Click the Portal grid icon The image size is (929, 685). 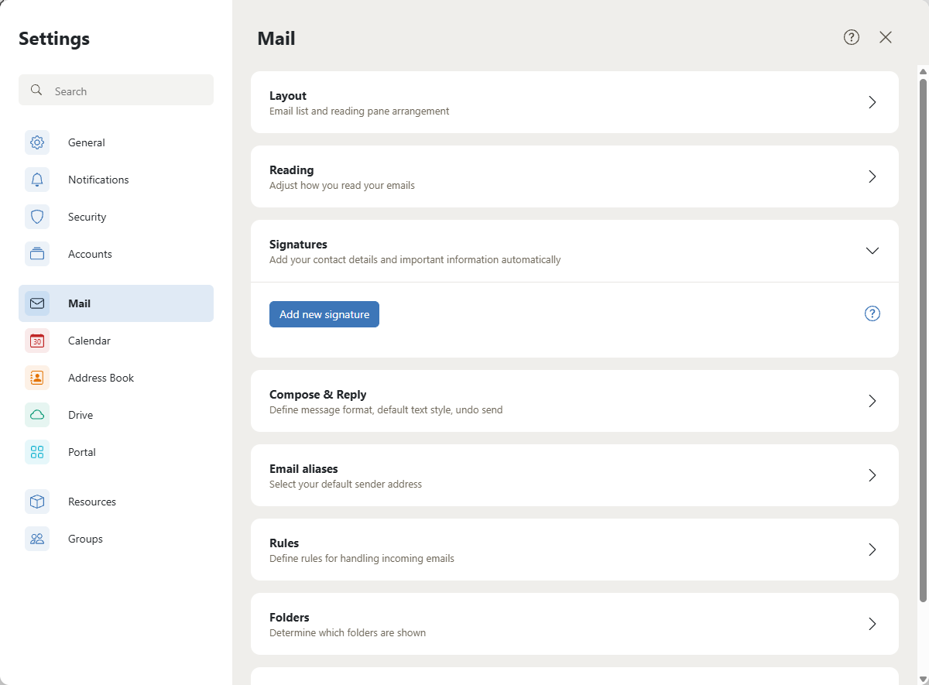pyautogui.click(x=37, y=452)
